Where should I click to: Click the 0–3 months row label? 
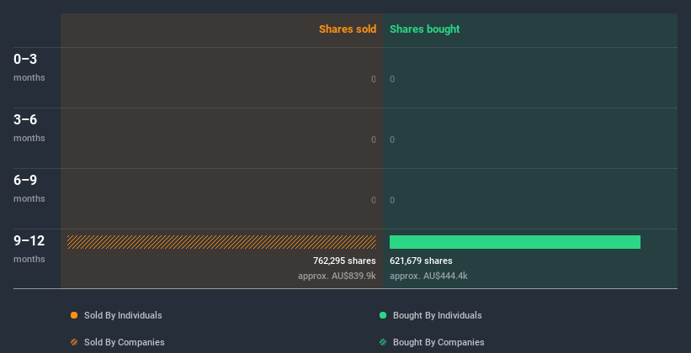[x=29, y=67]
